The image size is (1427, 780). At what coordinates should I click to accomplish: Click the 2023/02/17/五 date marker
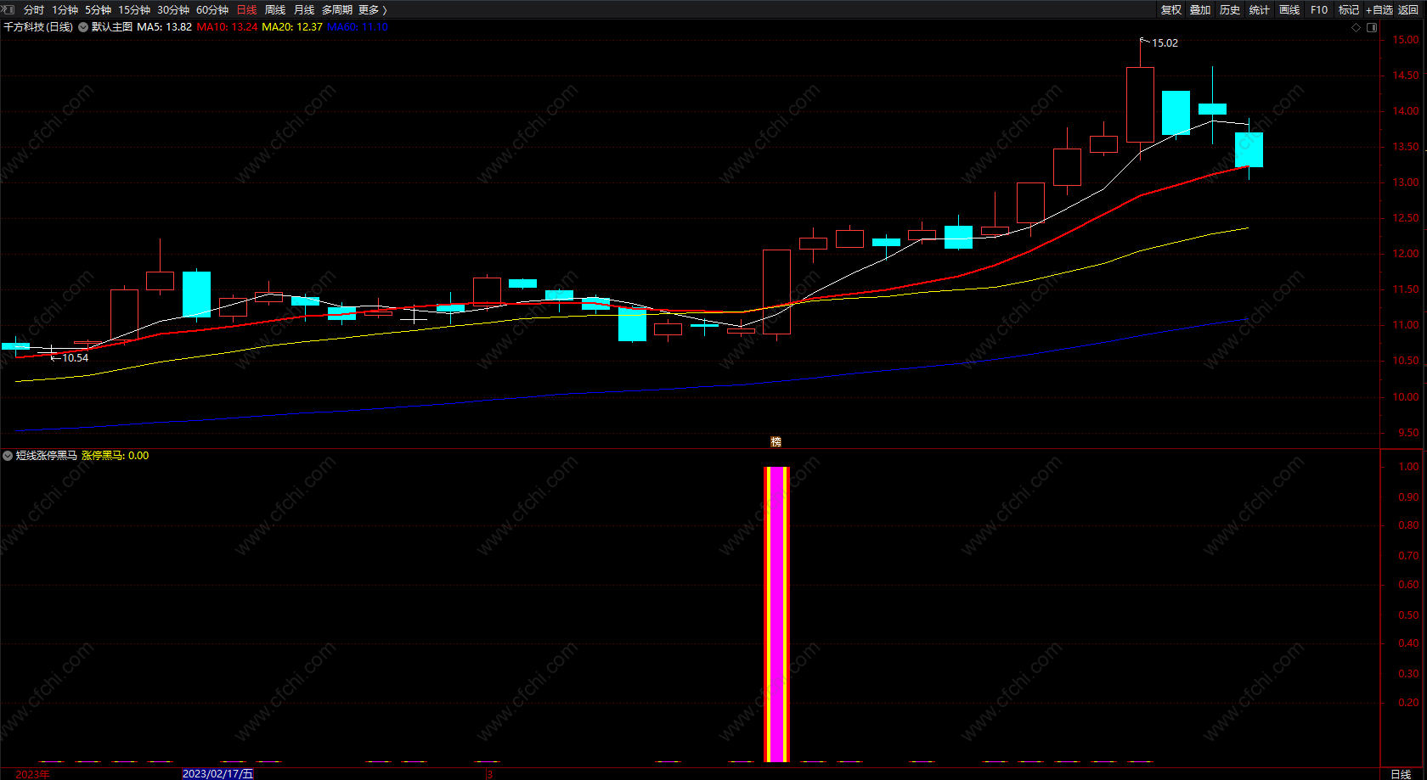(x=217, y=774)
